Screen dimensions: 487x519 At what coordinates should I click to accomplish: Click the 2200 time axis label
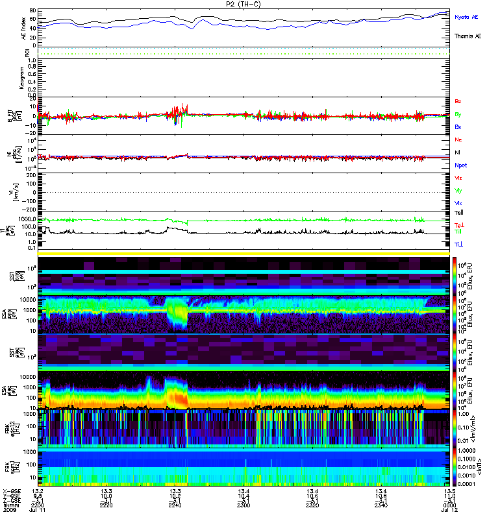tap(38, 505)
